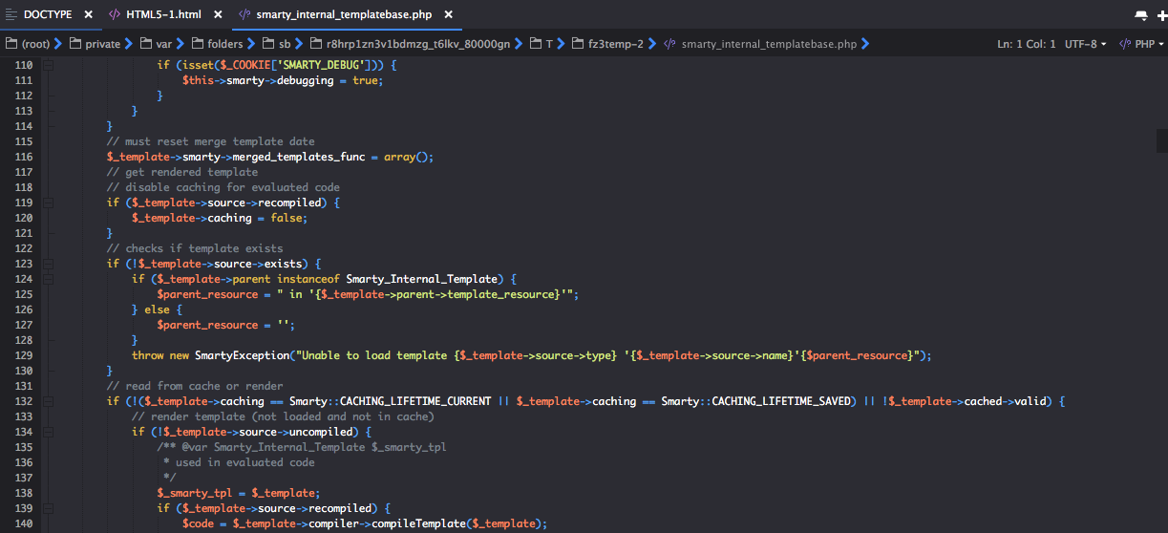The width and height of the screenshot is (1168, 533).
Task: Click the root folder breadcrumb icon
Action: coord(11,44)
